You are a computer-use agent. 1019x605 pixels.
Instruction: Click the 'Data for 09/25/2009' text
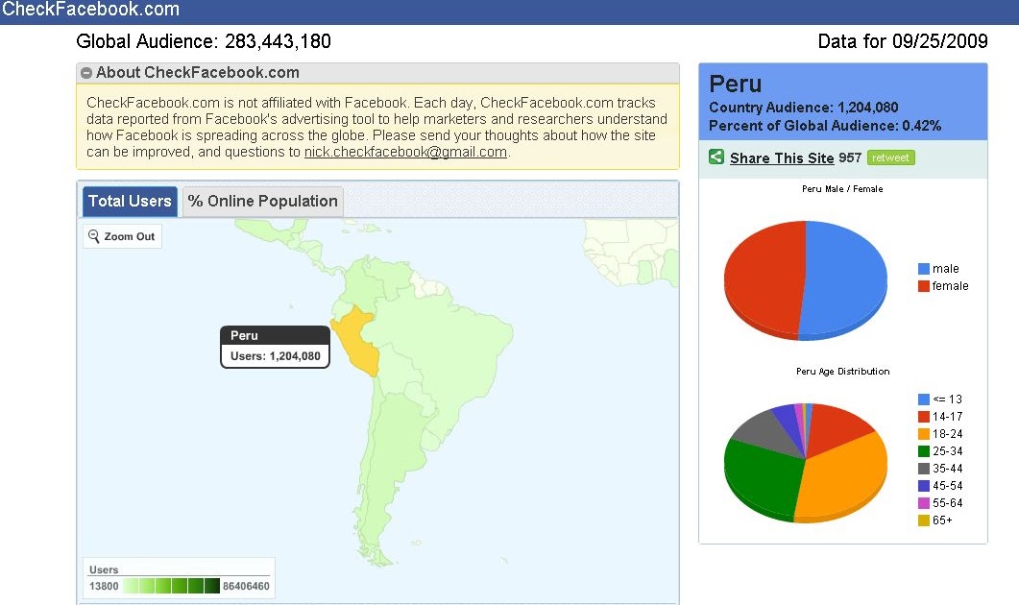(903, 41)
